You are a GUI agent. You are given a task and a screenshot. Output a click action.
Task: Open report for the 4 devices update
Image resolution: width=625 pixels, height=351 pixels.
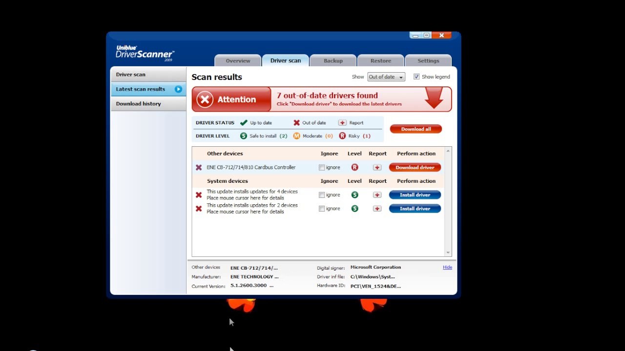[x=377, y=195]
